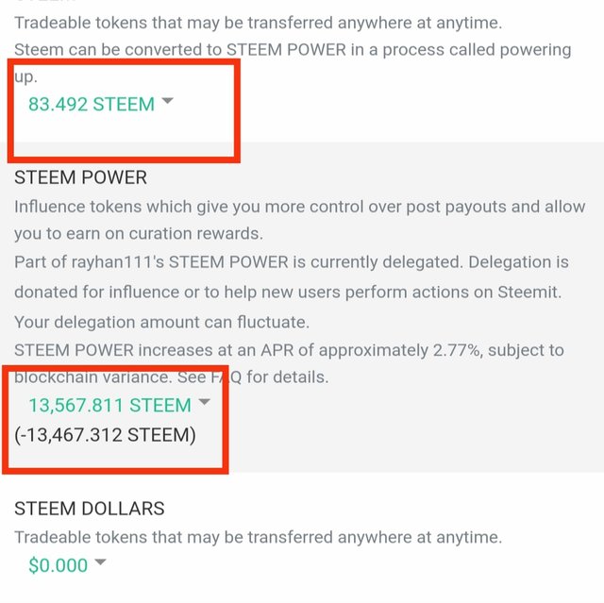This screenshot has height=603, width=604.
Task: Click the STEEM POWER section heading
Action: pyautogui.click(x=80, y=177)
